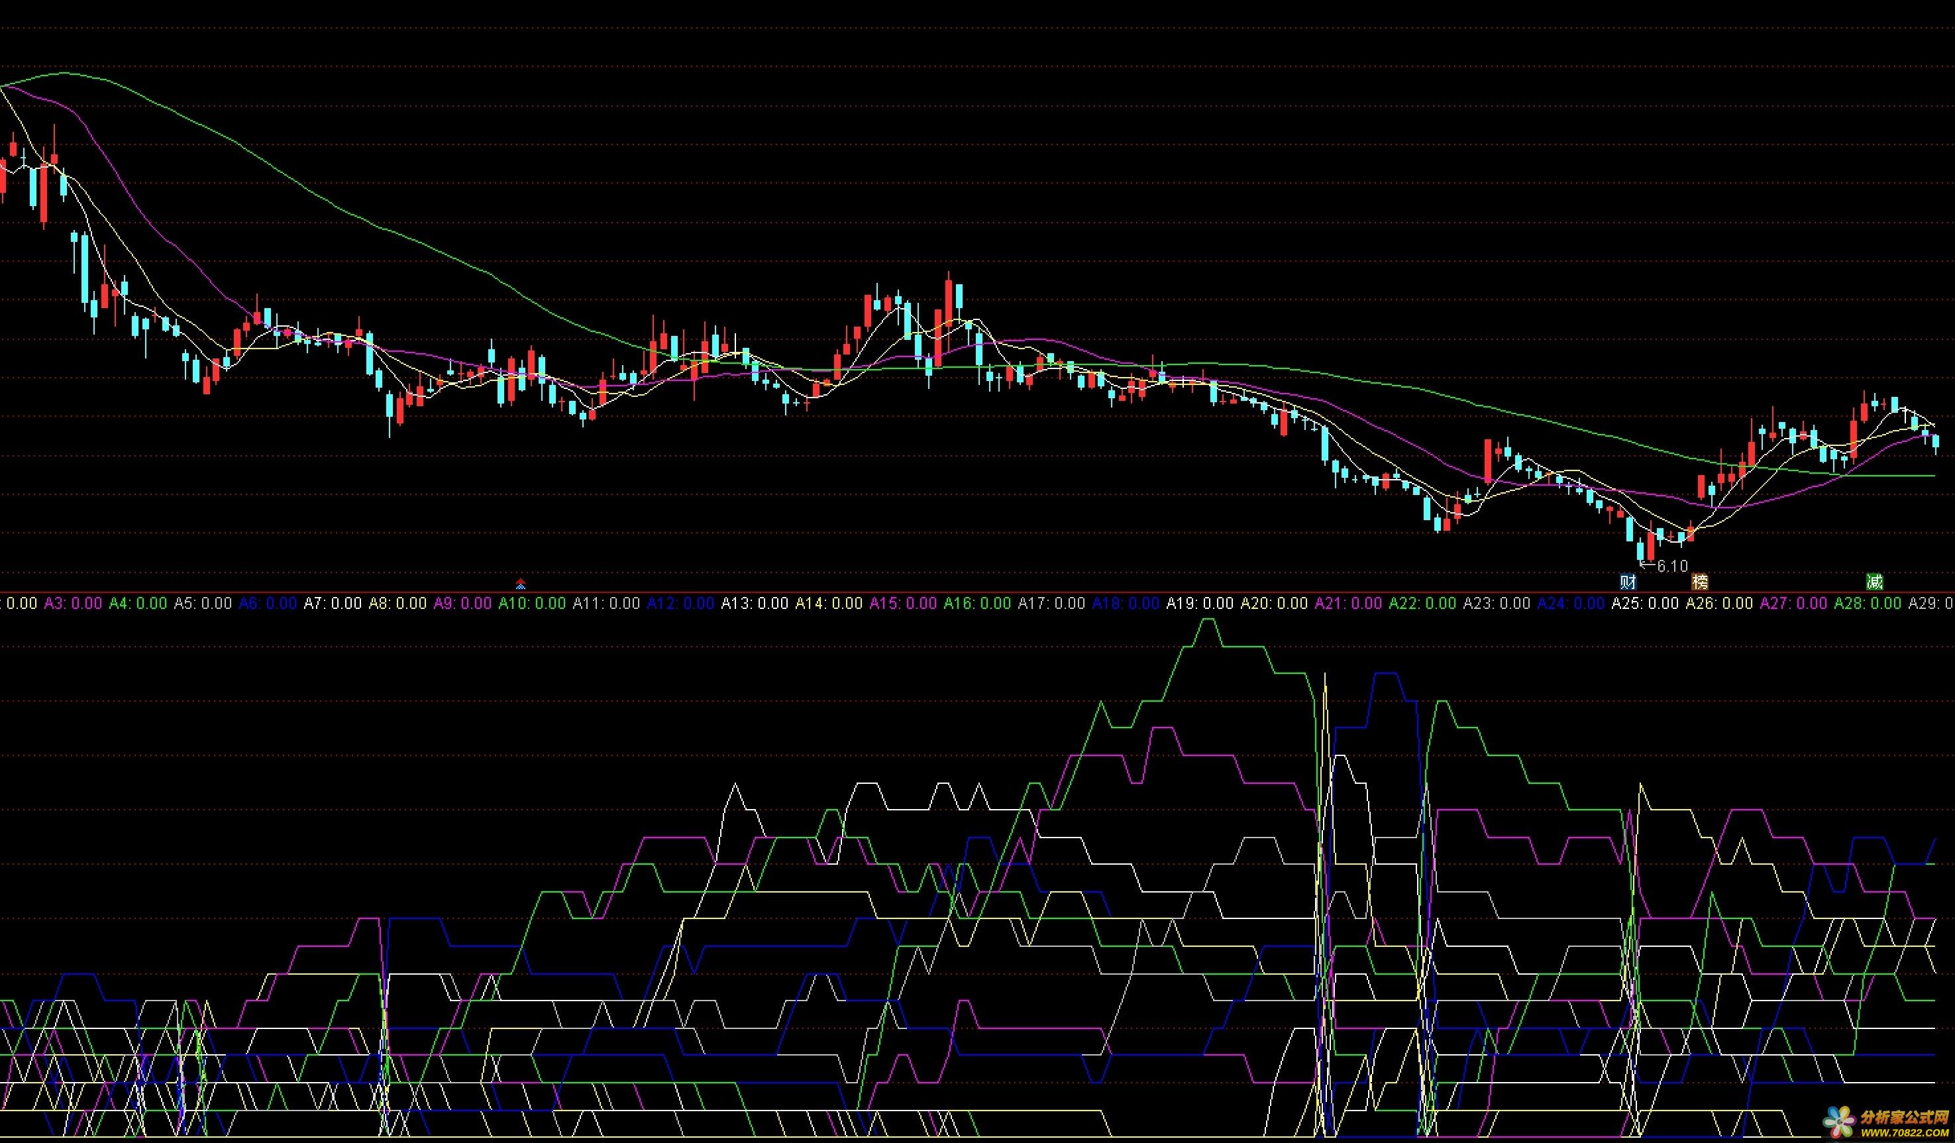Click the 财 financial info marker
This screenshot has width=1955, height=1143.
1628,582
